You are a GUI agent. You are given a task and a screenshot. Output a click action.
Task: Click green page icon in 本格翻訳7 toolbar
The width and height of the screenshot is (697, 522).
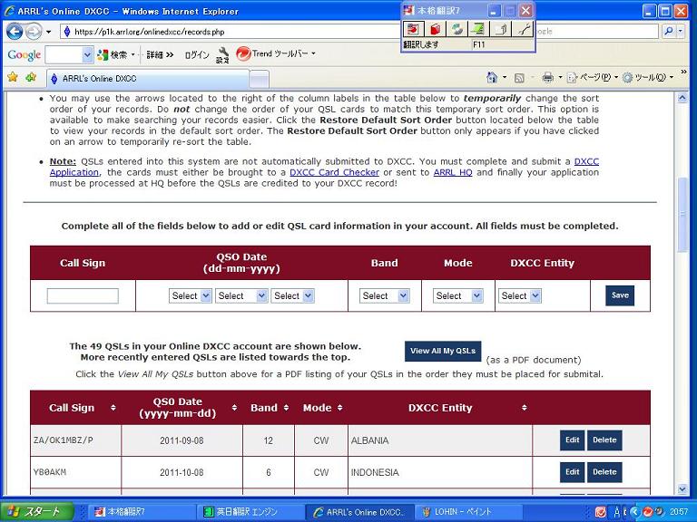point(478,29)
